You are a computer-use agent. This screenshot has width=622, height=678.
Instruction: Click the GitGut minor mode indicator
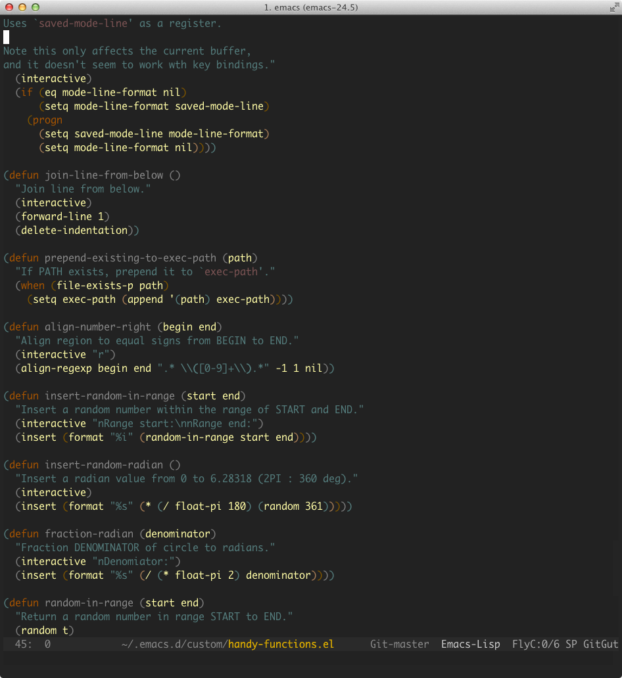click(600, 644)
